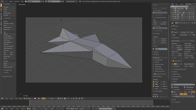The height and width of the screenshot is (110, 196).
Task: Click the viewport shading sphere icon
Action: [x=35, y=99]
